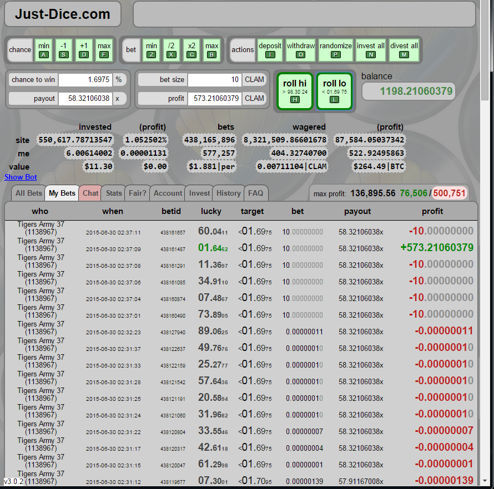Decrease chance with the -1 (S) button
Screen dimensions: 494x489
coord(64,50)
